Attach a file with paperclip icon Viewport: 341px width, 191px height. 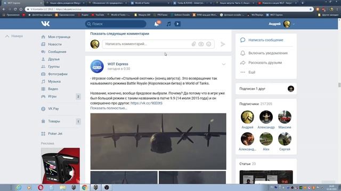click(193, 44)
